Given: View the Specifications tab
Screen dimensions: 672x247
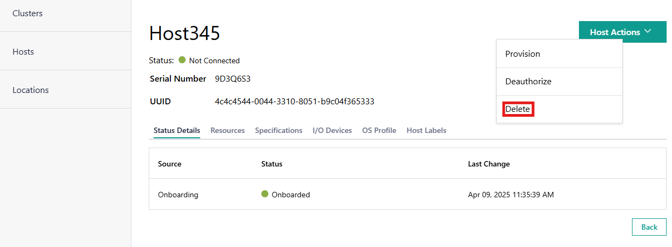Looking at the screenshot, I should (x=279, y=130).
